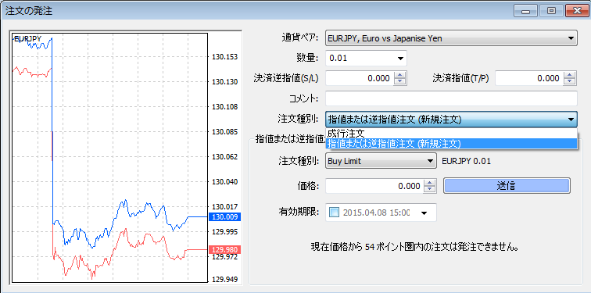Decrease the 価格 price value arrow
This screenshot has width=591, height=293.
[x=430, y=189]
